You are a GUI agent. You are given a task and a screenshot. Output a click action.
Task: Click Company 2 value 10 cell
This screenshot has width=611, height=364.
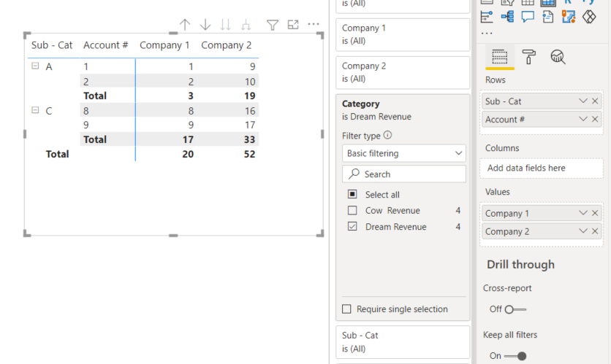coord(250,82)
